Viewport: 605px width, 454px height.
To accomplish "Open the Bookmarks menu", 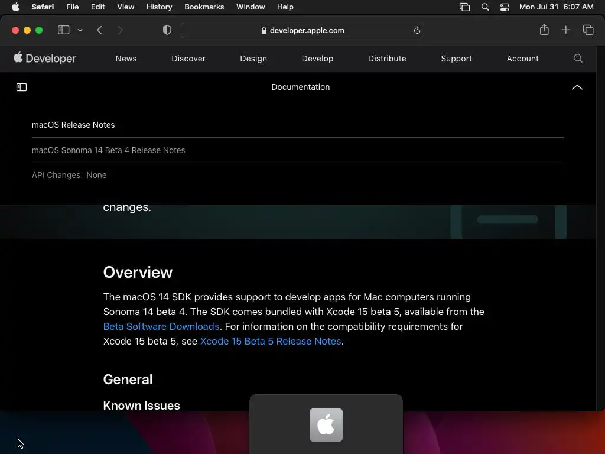I will pyautogui.click(x=204, y=7).
